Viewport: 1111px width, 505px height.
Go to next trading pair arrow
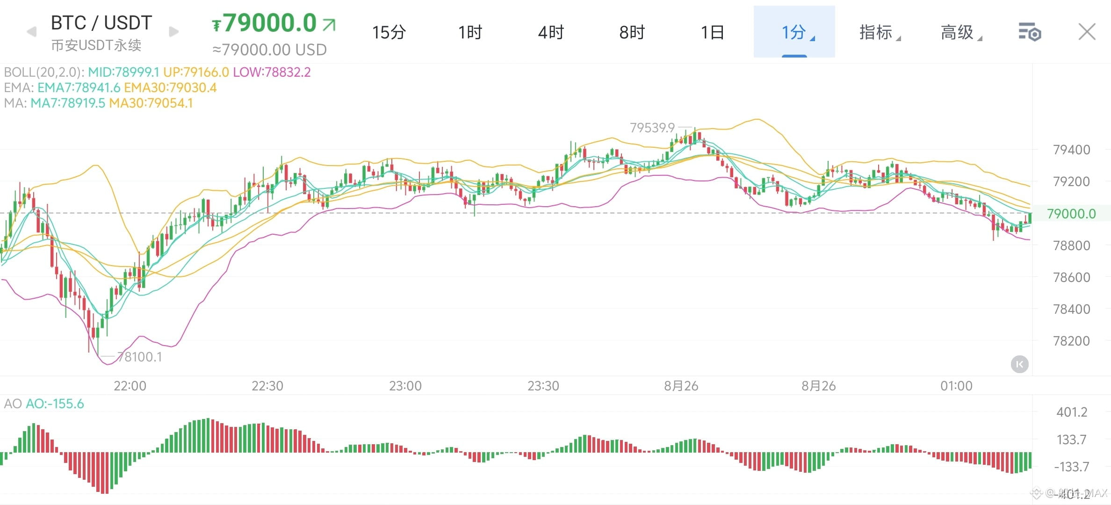click(173, 32)
